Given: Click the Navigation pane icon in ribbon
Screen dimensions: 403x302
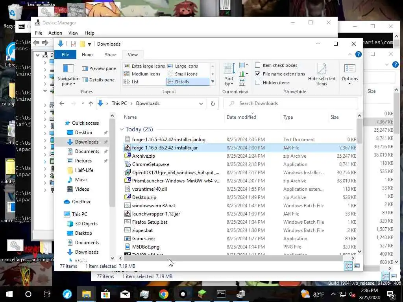Looking at the screenshot, I should tap(68, 74).
